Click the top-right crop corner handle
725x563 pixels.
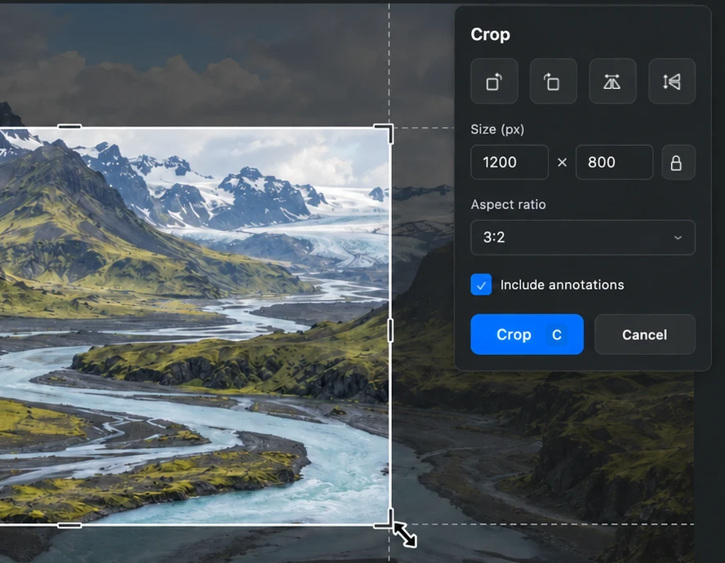click(389, 128)
